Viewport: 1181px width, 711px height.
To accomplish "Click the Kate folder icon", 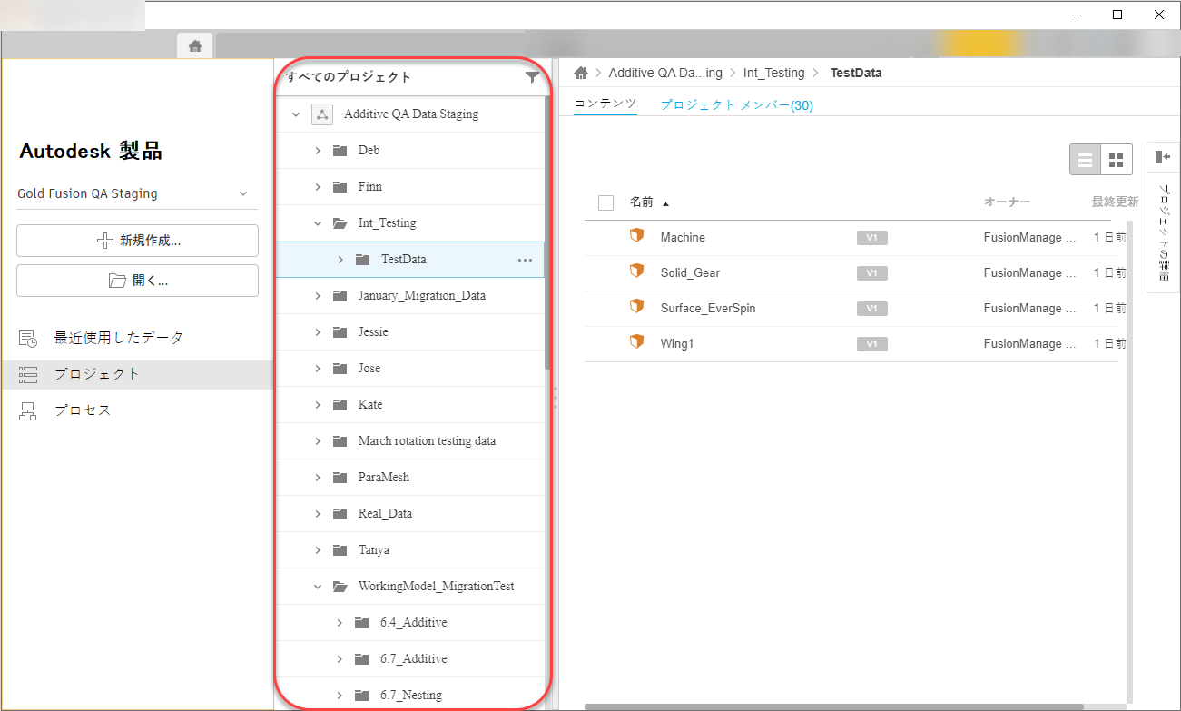I will (340, 405).
